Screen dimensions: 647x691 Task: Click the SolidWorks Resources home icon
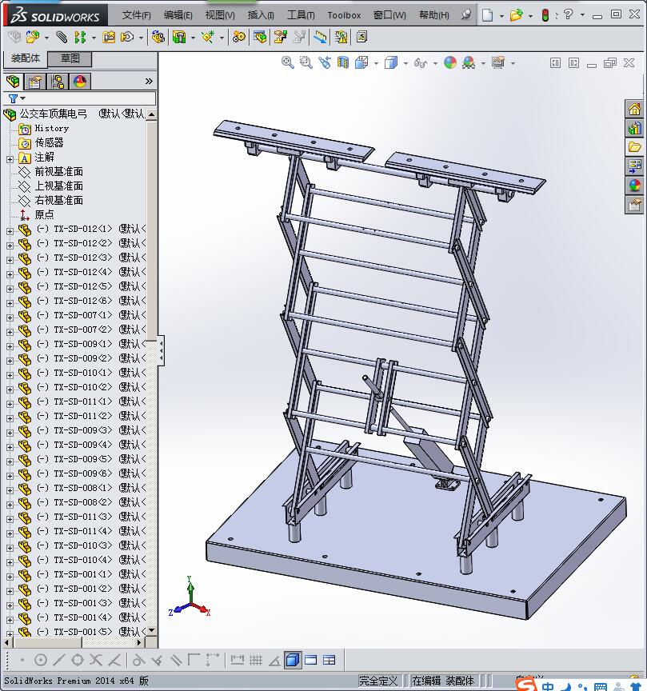pyautogui.click(x=634, y=109)
